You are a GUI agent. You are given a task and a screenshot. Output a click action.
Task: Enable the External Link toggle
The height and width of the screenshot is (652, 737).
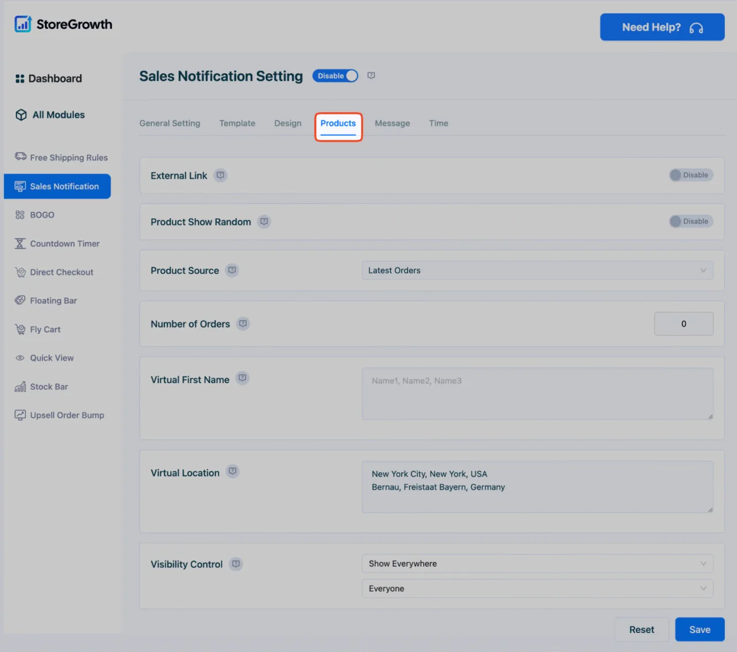pyautogui.click(x=691, y=175)
